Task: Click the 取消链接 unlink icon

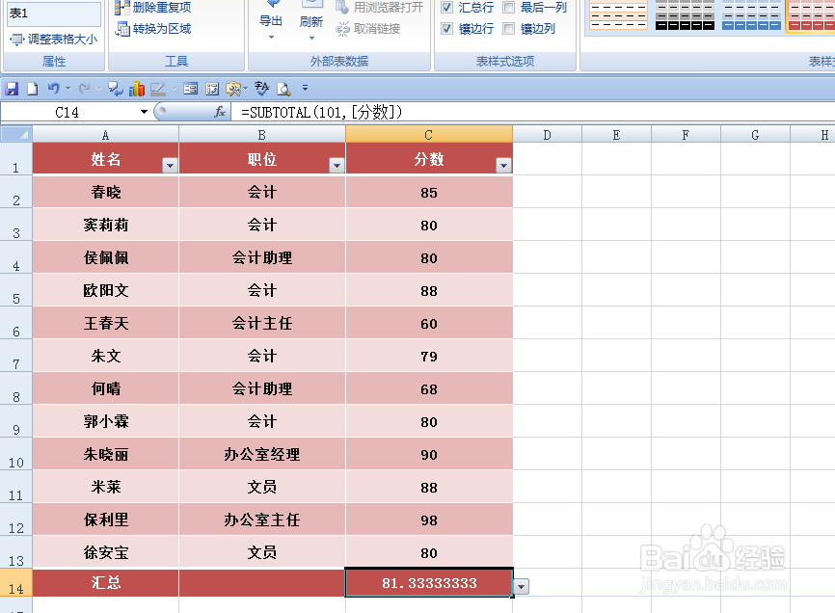Action: (341, 28)
